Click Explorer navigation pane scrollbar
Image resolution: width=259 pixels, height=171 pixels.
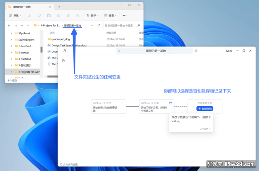pyautogui.click(x=42, y=50)
